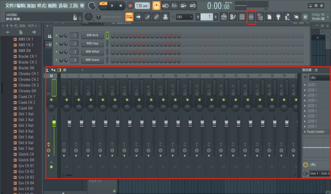331x194 pixels.
Task: Select the mixer Master M track
Action: 51,76
